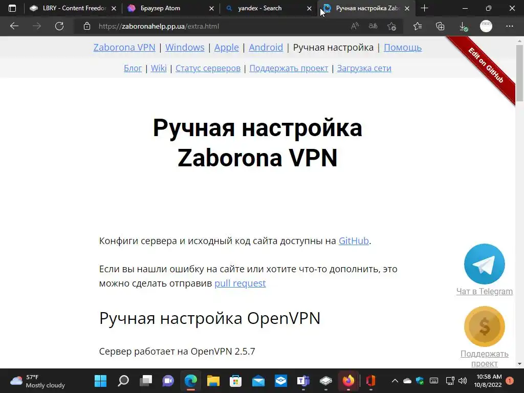Screen dimensions: 524x393
Task: Open the Downloads panel
Action: [x=463, y=26]
